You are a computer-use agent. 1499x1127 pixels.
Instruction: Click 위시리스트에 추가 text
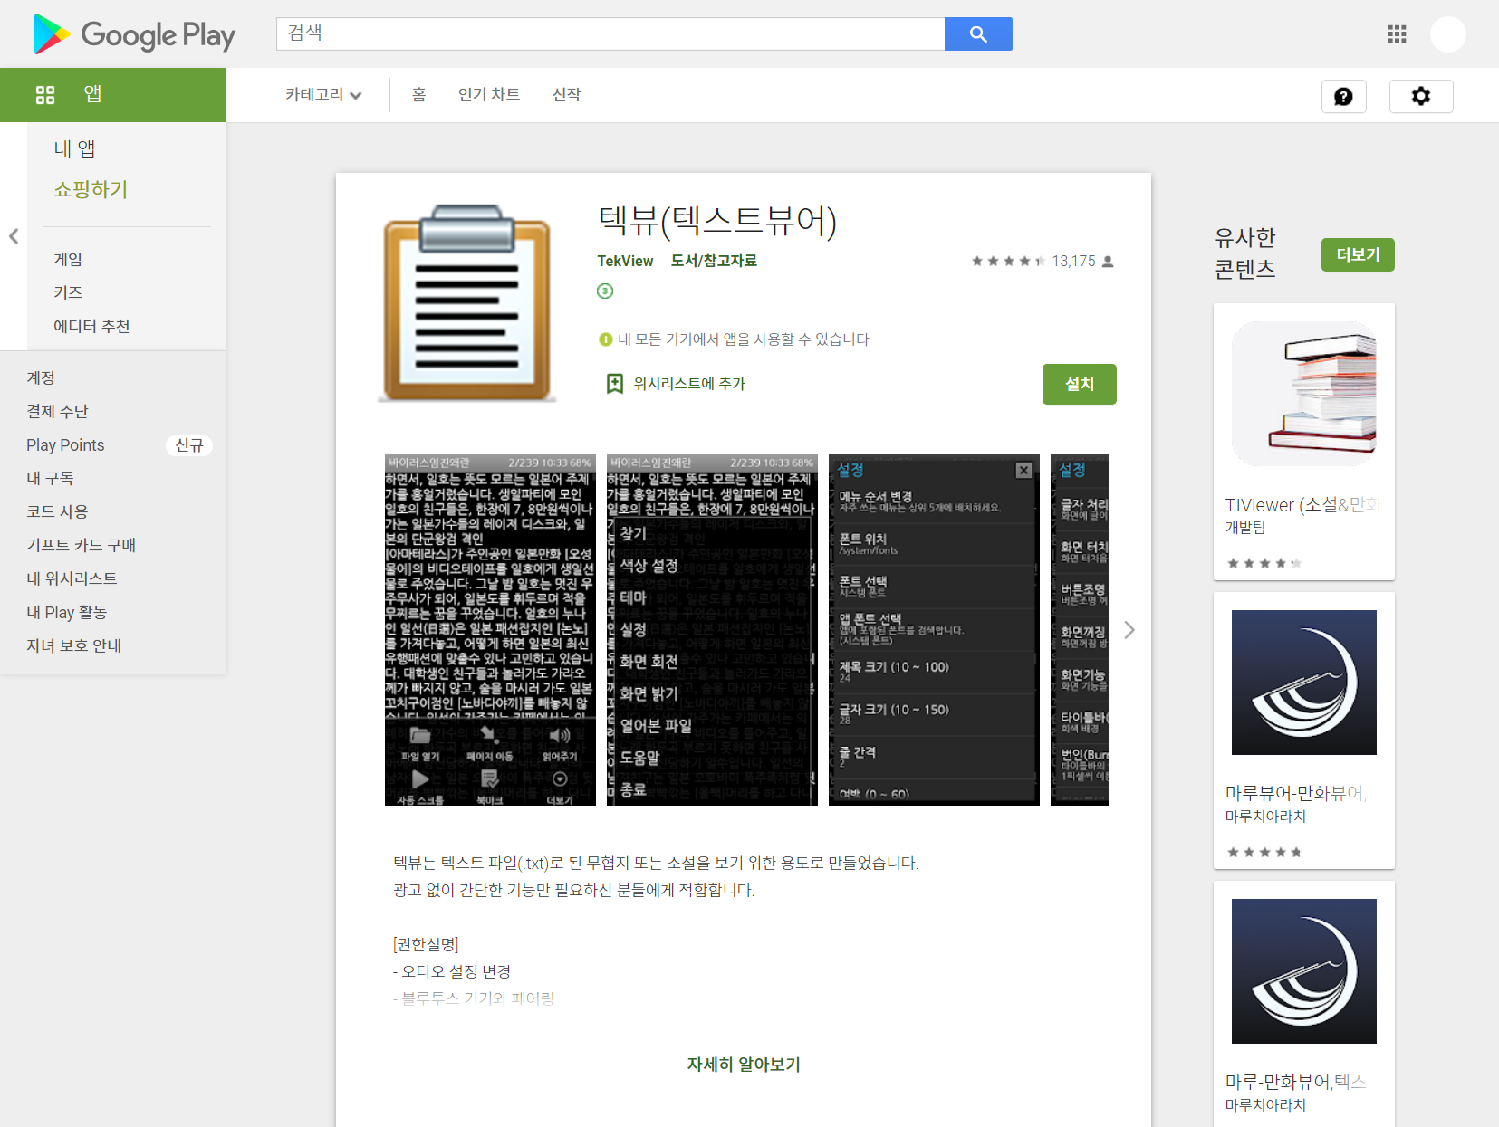[x=689, y=384]
